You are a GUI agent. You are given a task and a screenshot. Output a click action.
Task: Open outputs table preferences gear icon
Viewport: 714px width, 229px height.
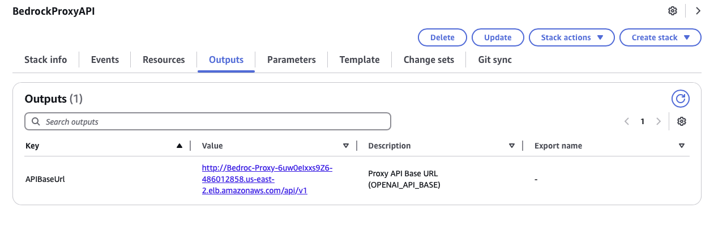(682, 121)
